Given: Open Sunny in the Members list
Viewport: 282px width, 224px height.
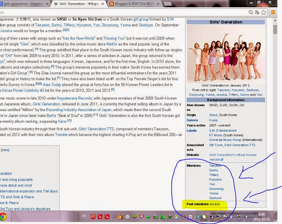Looking at the screenshot, I should tap(214, 170).
